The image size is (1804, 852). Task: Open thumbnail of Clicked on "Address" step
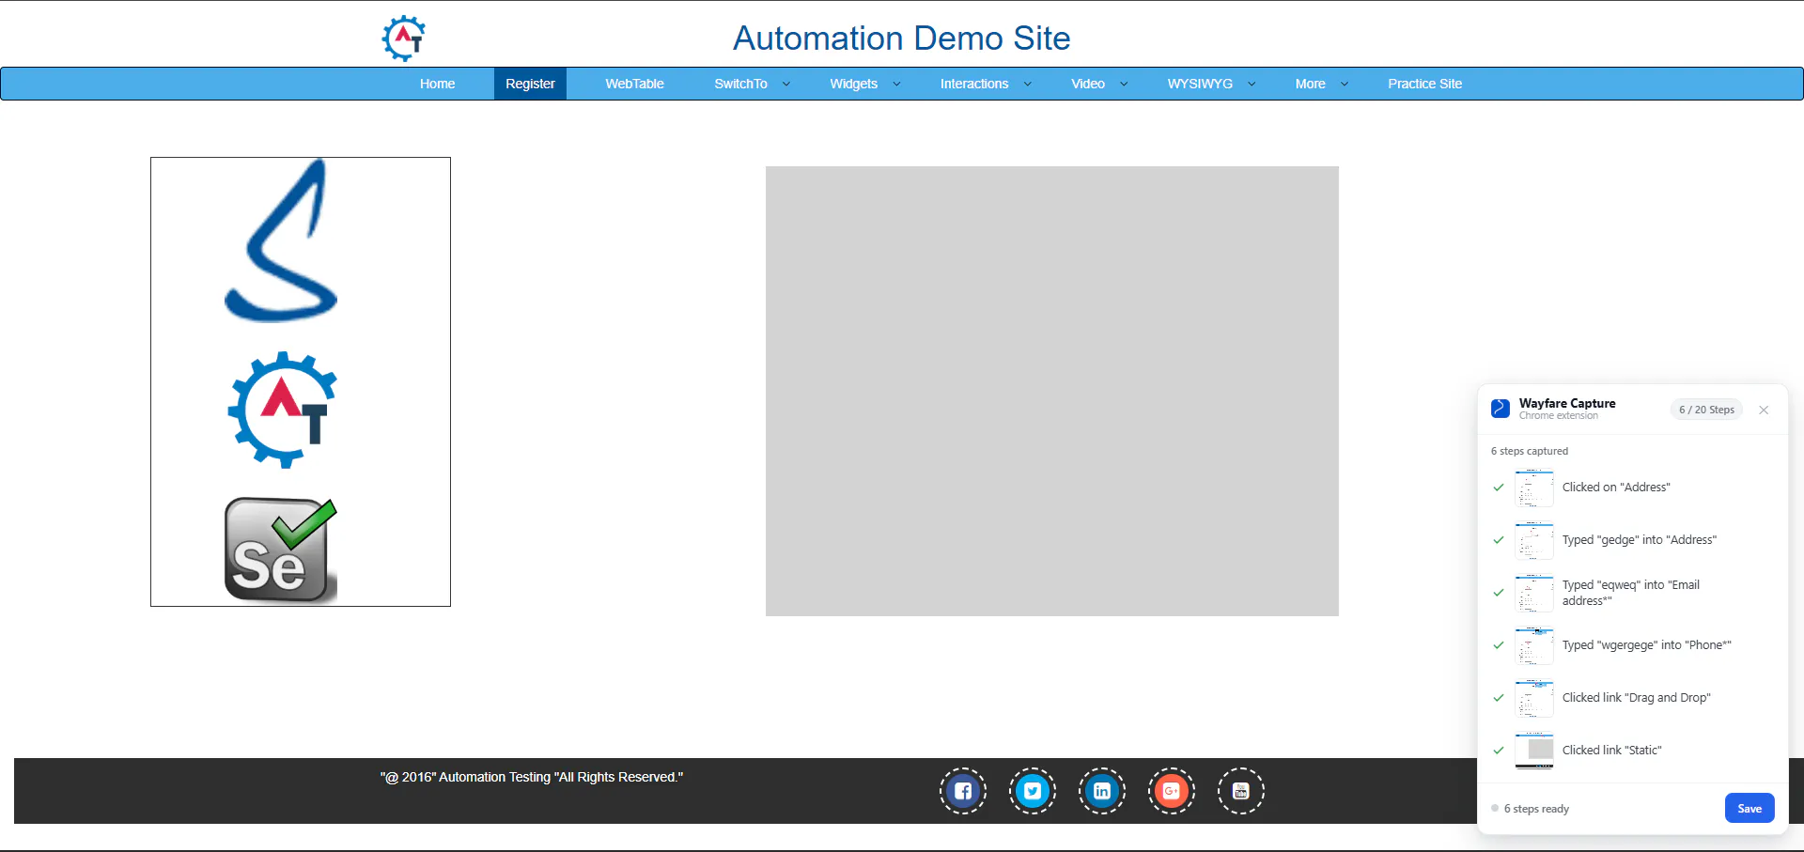[x=1534, y=488]
